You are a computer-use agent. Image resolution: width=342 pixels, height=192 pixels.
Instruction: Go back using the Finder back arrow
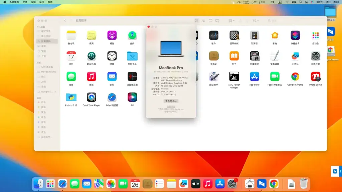[x=65, y=20]
